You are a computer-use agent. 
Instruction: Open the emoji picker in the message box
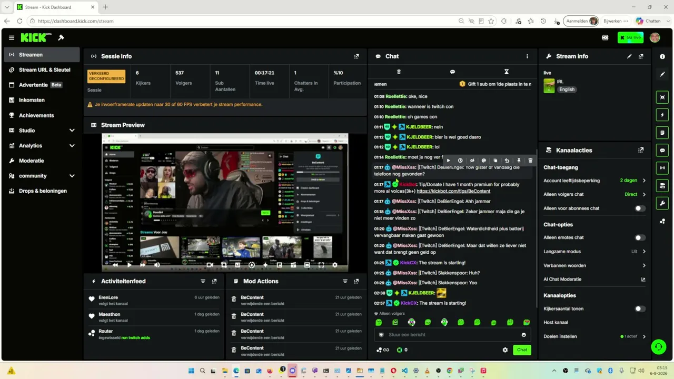(x=523, y=335)
